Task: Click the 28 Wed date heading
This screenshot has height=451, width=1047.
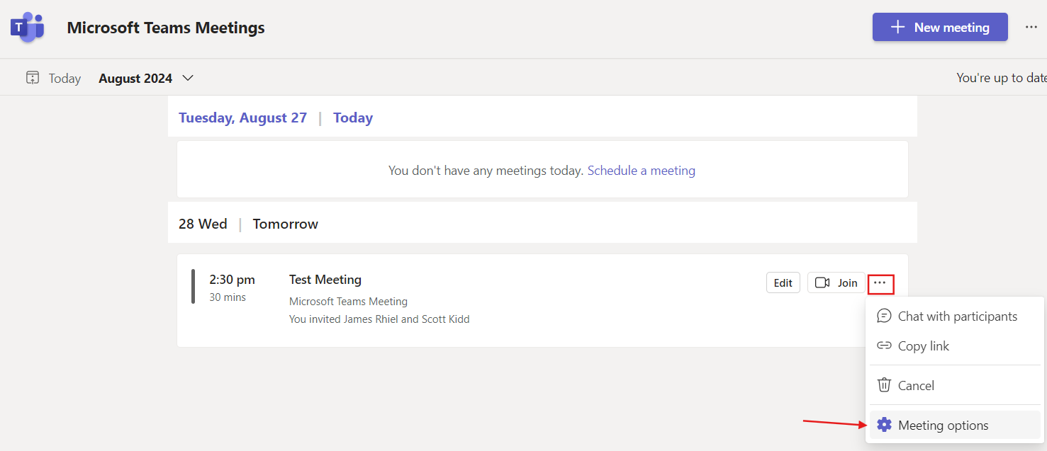Action: click(203, 224)
